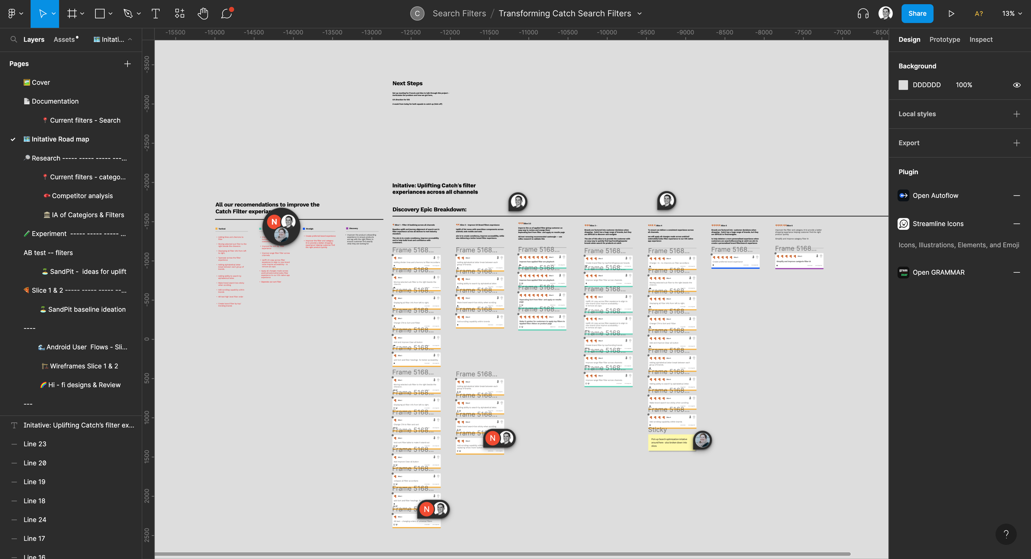Open the Move tool options dropdown

tap(54, 14)
